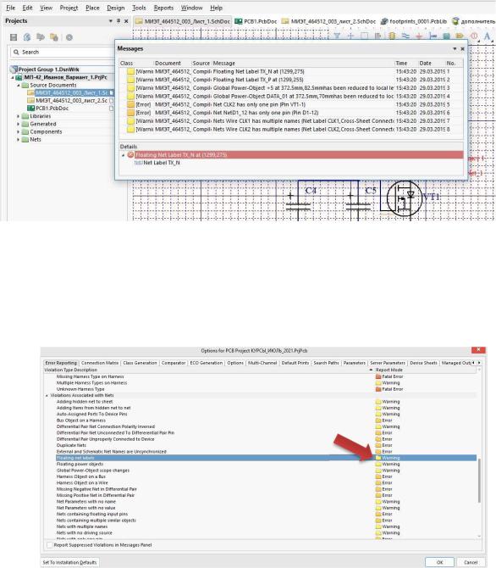The image size is (496, 568).
Task: Click the Message column header in Messages panel
Action: (x=303, y=63)
